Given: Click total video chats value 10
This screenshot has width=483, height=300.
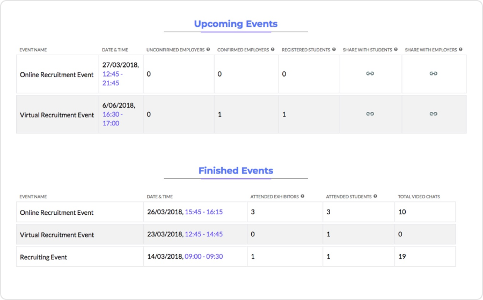Looking at the screenshot, I should [x=402, y=212].
